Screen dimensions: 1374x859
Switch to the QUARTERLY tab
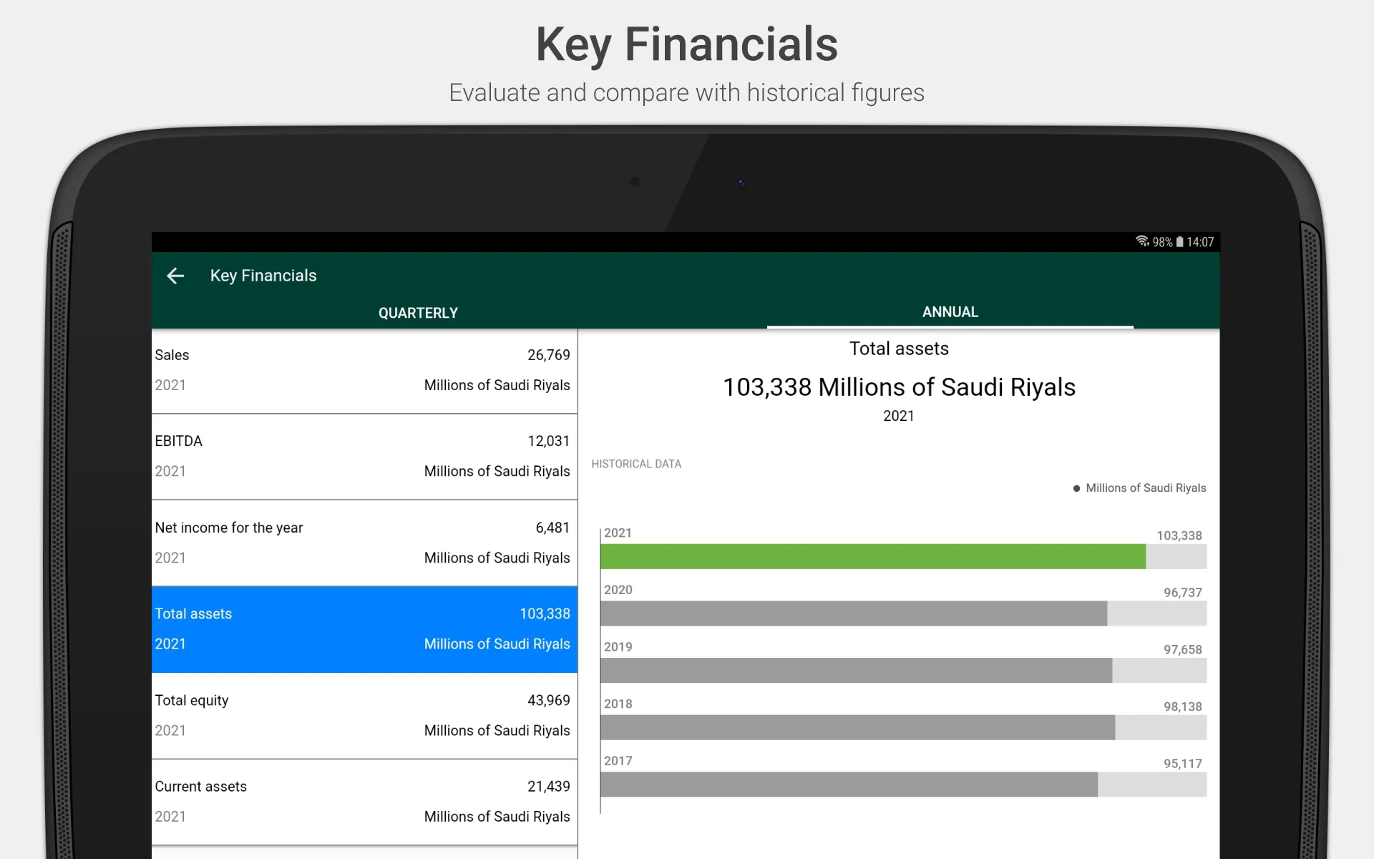[418, 313]
